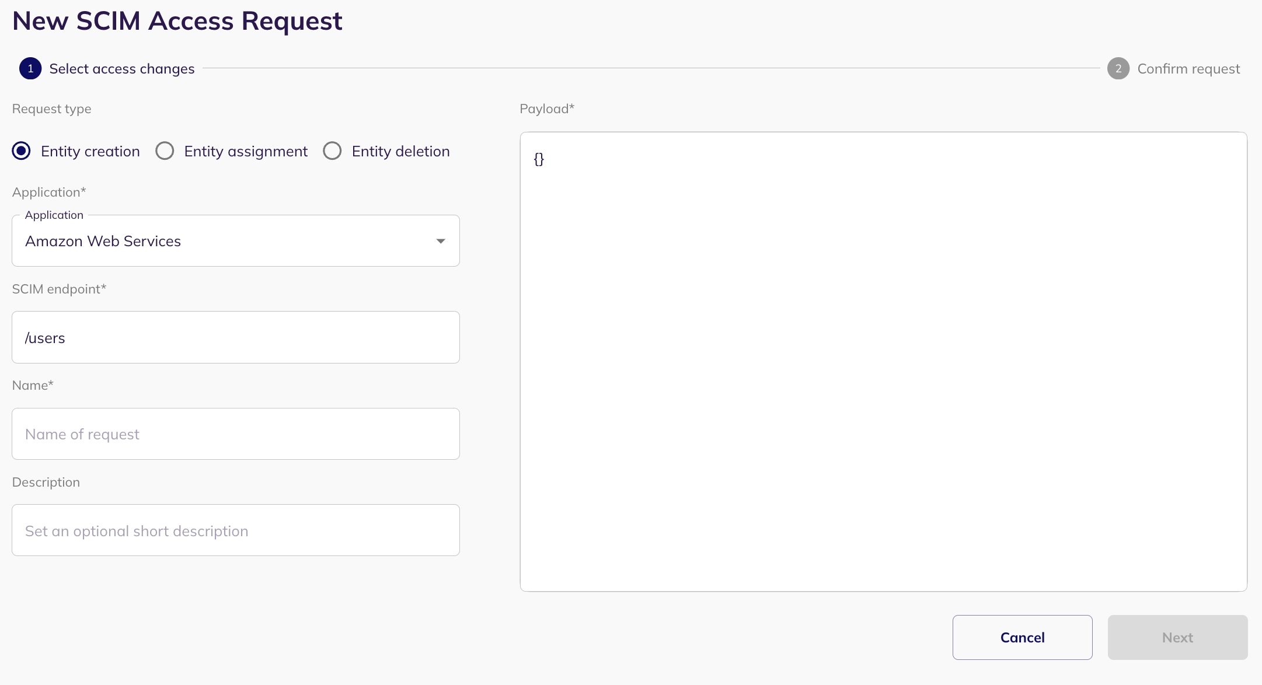Viewport: 1262px width, 685px height.
Task: Select the Entity creation radio button
Action: tap(22, 151)
